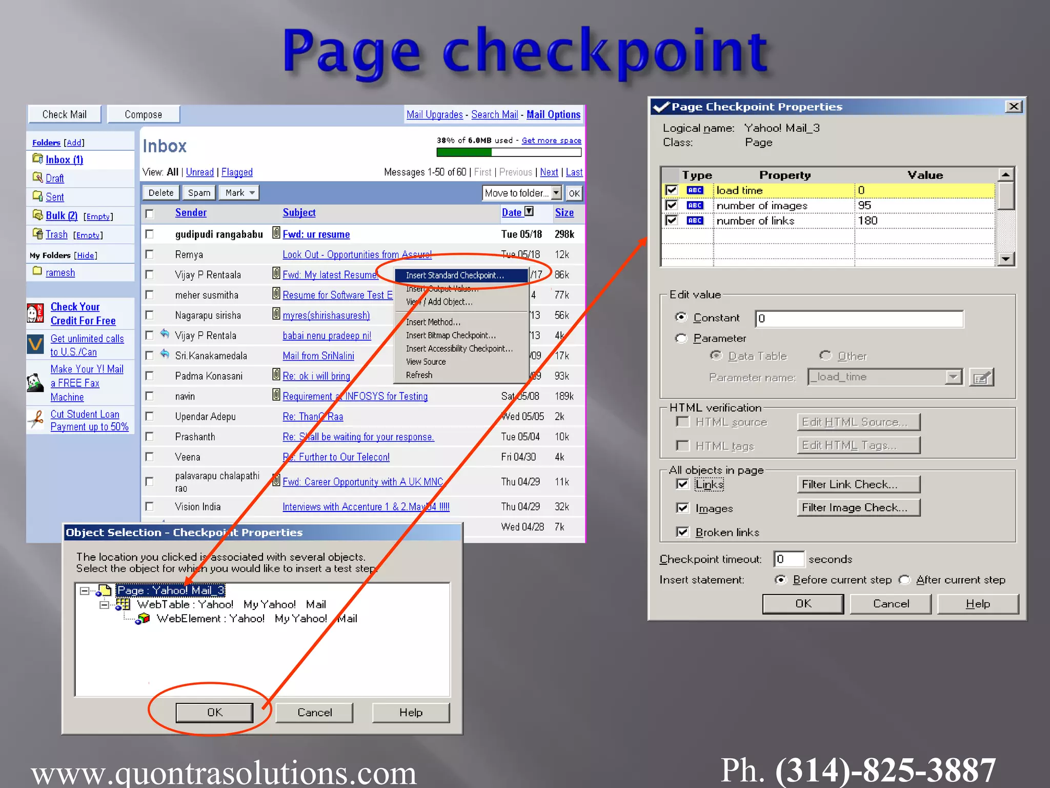Collapse the Page Yahoo! Mail_3 tree node
The image size is (1050, 788).
pyautogui.click(x=85, y=591)
